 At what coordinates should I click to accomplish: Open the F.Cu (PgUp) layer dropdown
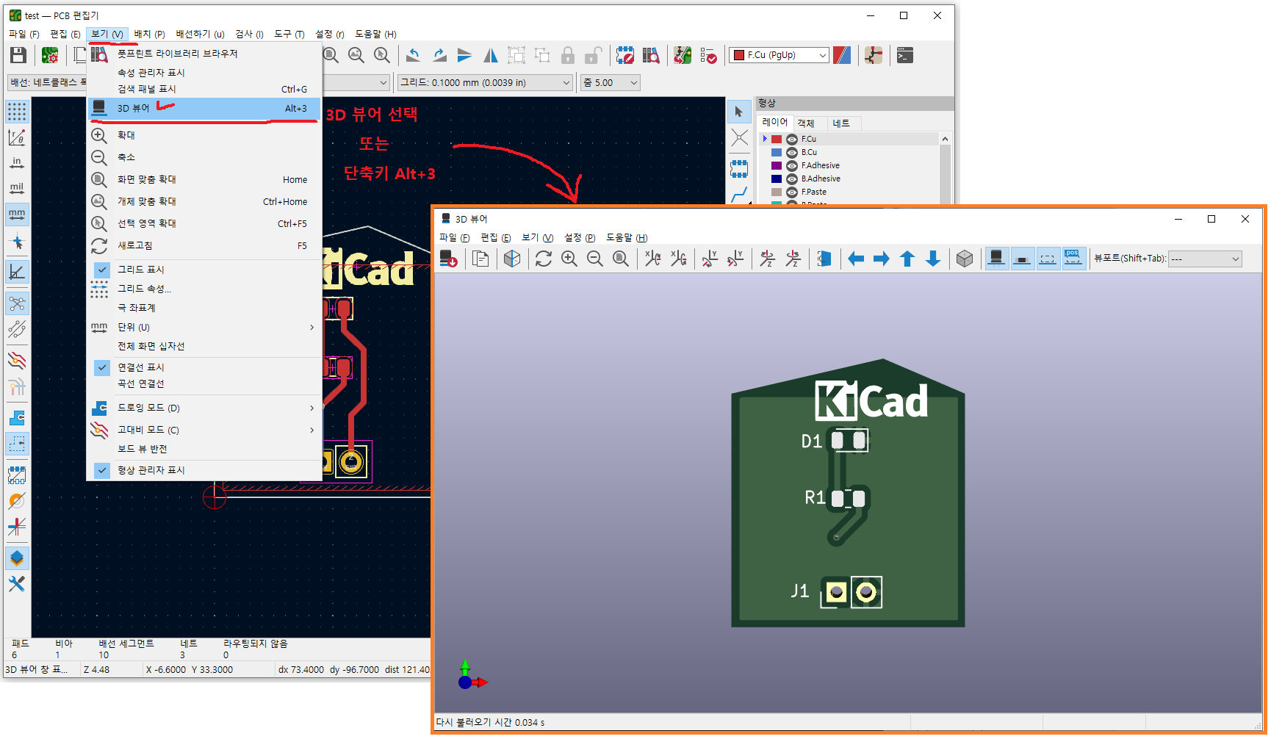click(x=779, y=55)
